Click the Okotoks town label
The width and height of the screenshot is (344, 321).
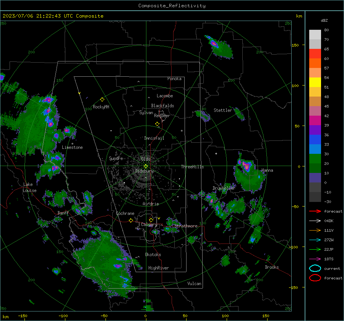click(x=153, y=255)
